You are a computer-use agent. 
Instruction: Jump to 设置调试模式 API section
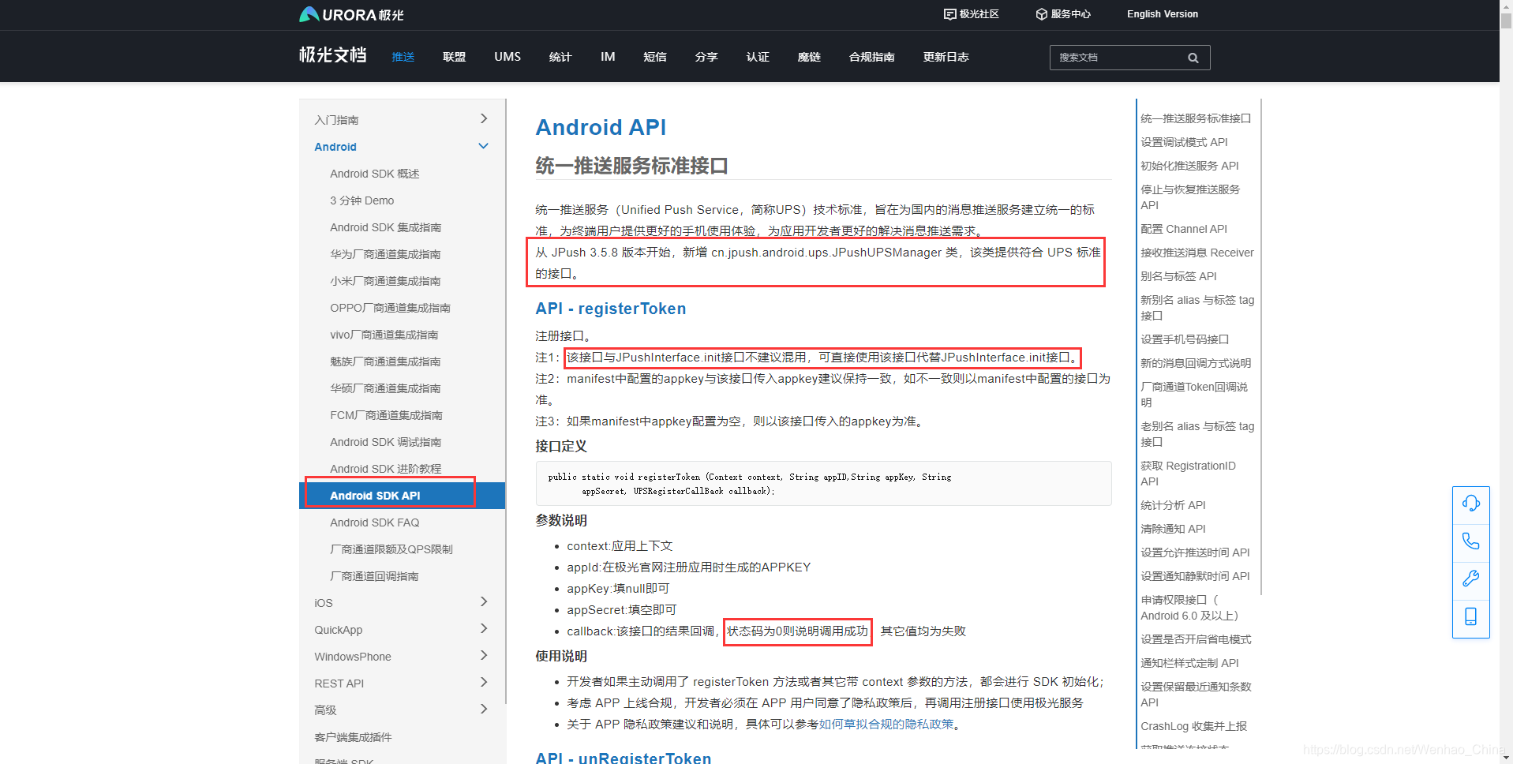coord(1184,142)
